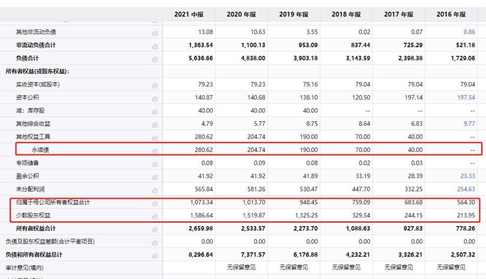
Task: Click chart icon for 盈余公积 row
Action: tap(155, 176)
